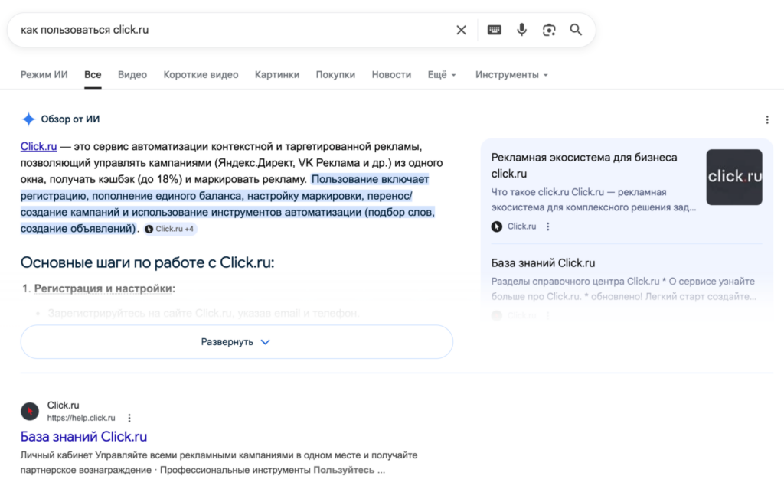Click inside the search input field
The image size is (784, 479).
pyautogui.click(x=230, y=30)
